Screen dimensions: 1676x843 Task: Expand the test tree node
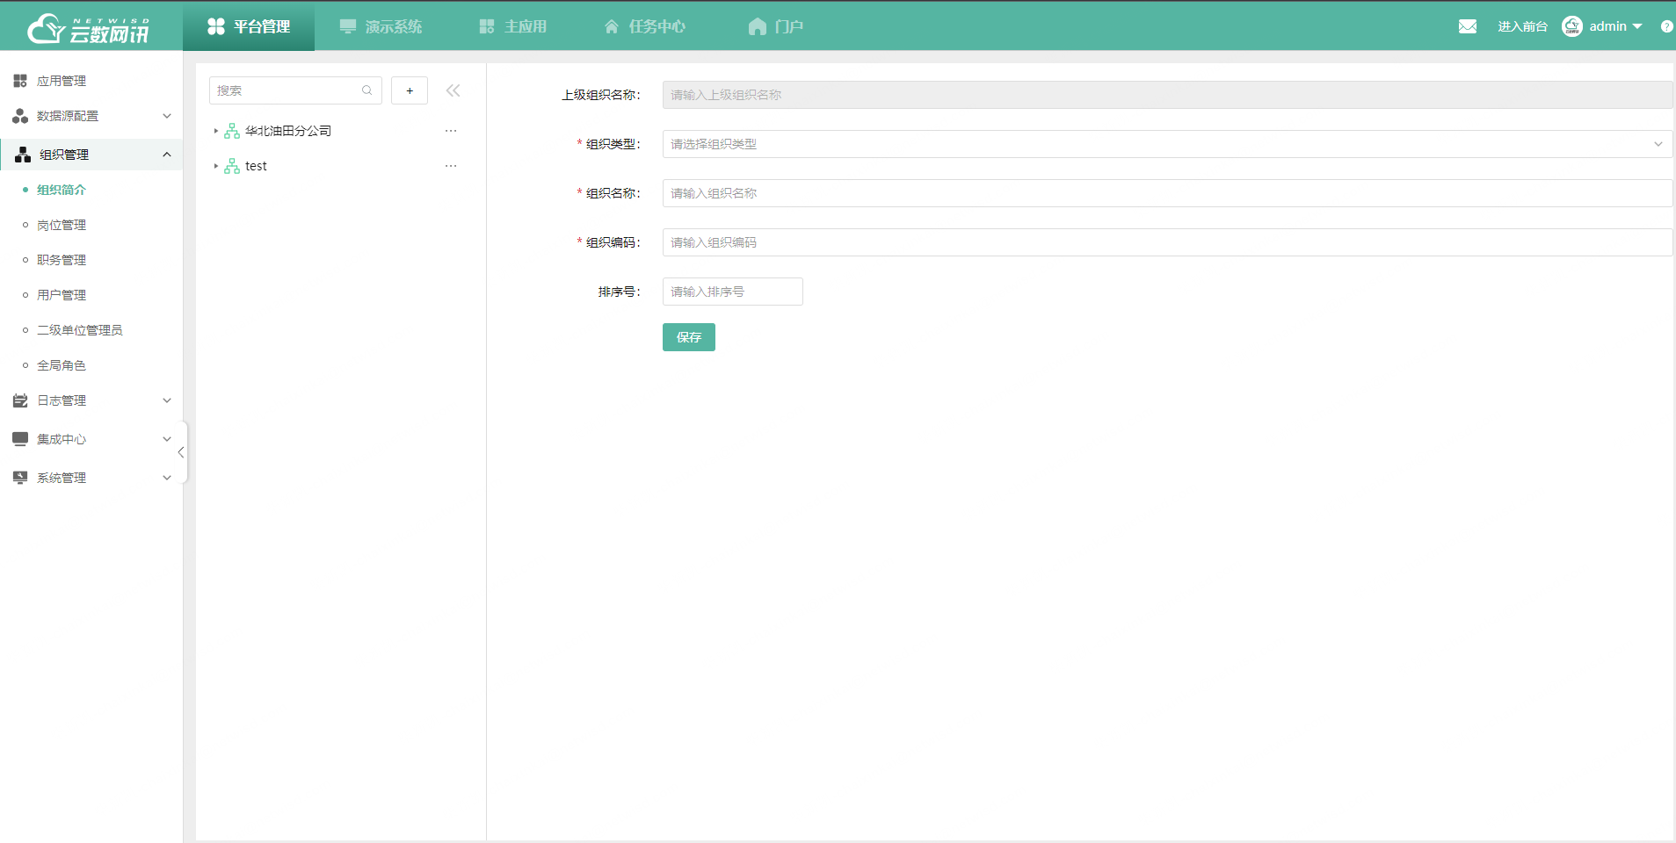[x=216, y=165]
